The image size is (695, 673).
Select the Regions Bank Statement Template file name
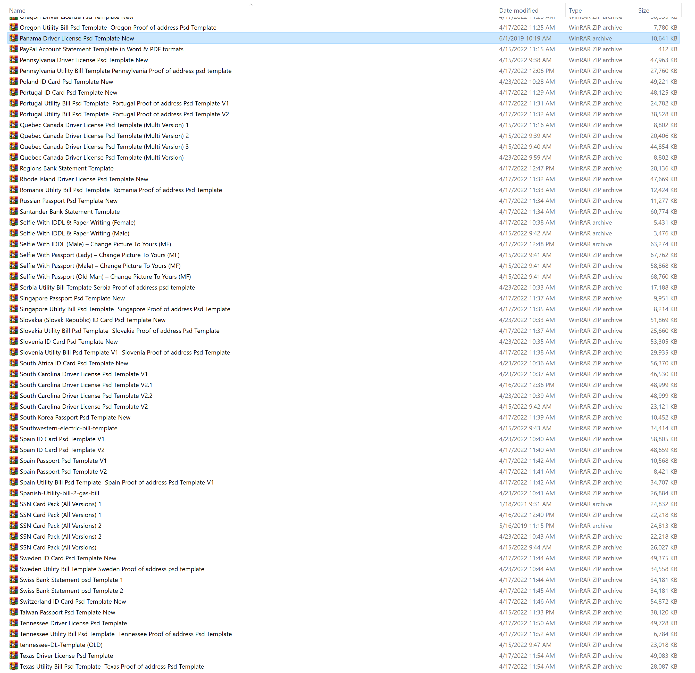click(x=67, y=168)
